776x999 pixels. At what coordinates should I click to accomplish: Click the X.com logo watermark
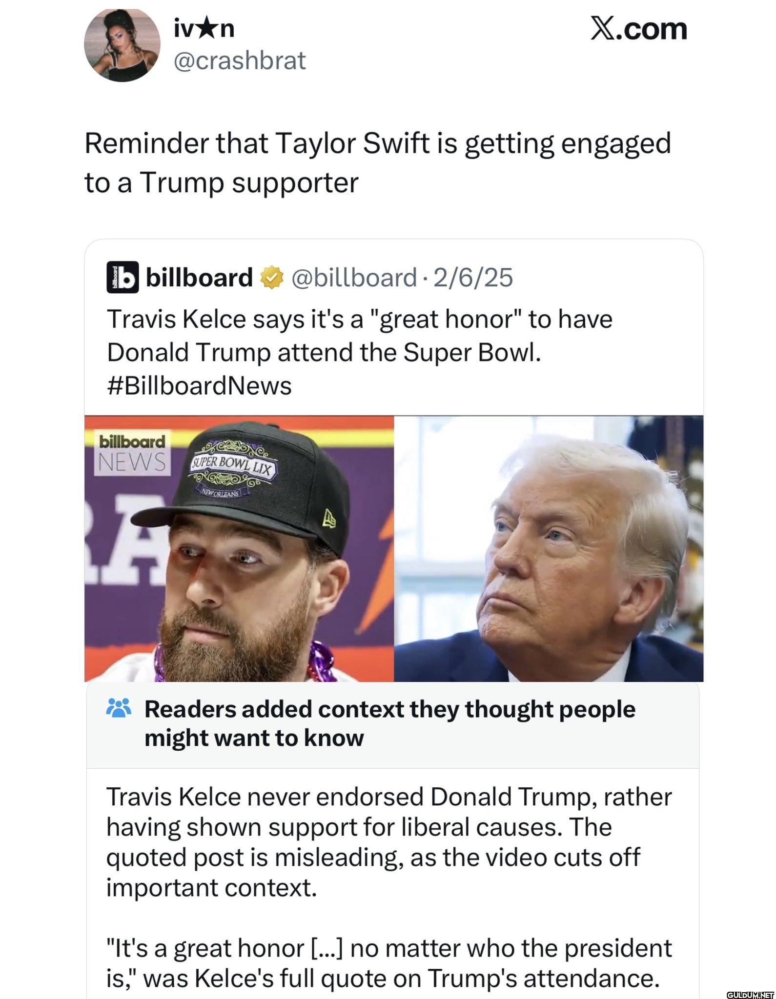point(638,29)
